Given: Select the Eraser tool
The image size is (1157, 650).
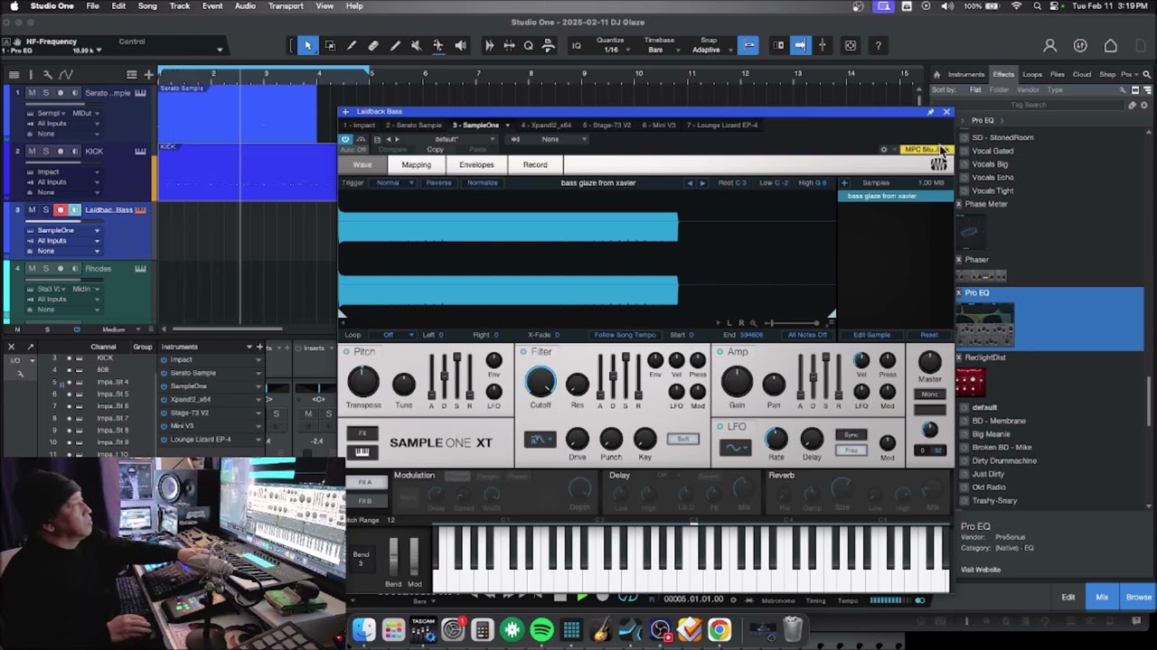Looking at the screenshot, I should 373,45.
